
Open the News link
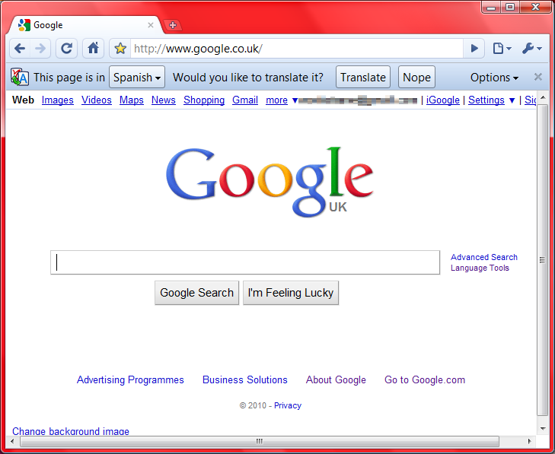pos(163,100)
